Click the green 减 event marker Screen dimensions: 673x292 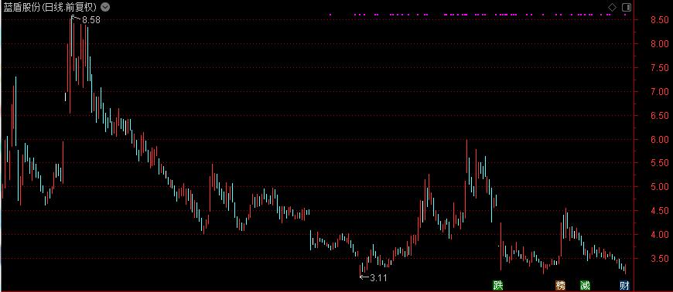[x=585, y=285]
